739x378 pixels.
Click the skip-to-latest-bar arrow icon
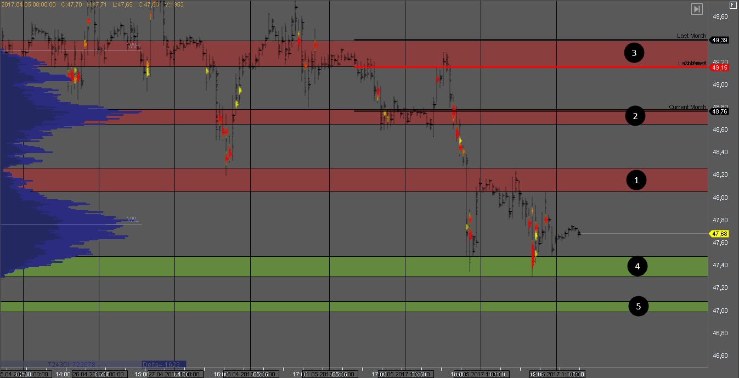point(696,9)
